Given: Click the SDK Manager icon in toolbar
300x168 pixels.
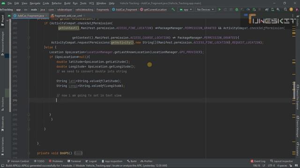Looking at the screenshot, I should 278,9.
